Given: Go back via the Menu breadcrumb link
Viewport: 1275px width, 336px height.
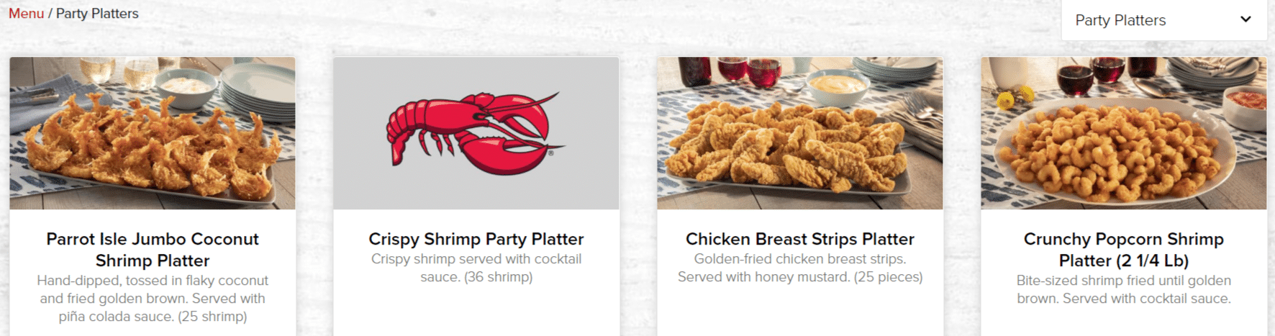Looking at the screenshot, I should tap(26, 13).
